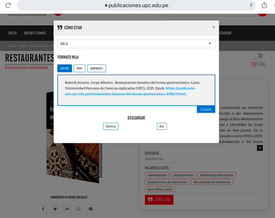Switch language to ESP

click(254, 64)
